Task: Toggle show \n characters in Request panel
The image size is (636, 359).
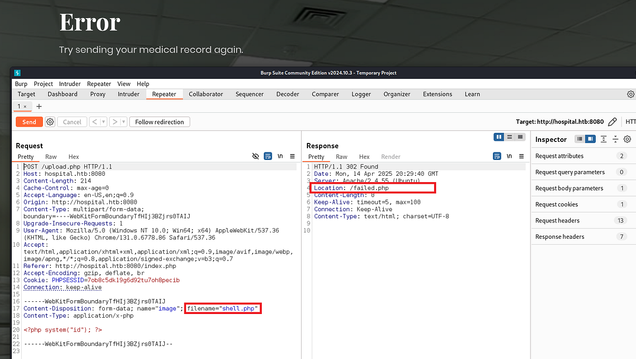Action: pos(280,156)
